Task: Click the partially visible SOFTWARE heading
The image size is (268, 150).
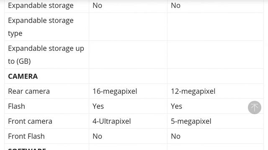Action: 27,149
